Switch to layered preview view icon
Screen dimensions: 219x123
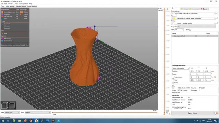tap(12, 106)
